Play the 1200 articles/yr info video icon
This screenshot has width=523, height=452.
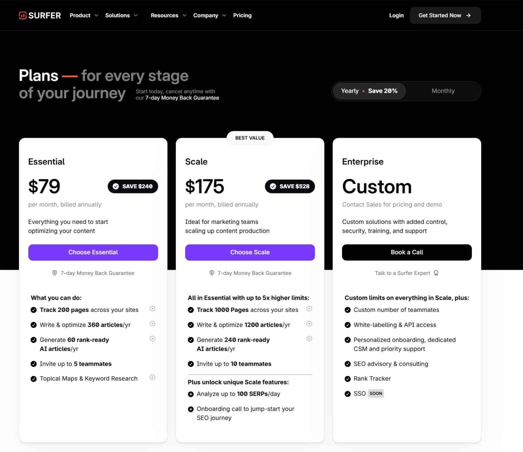point(309,324)
